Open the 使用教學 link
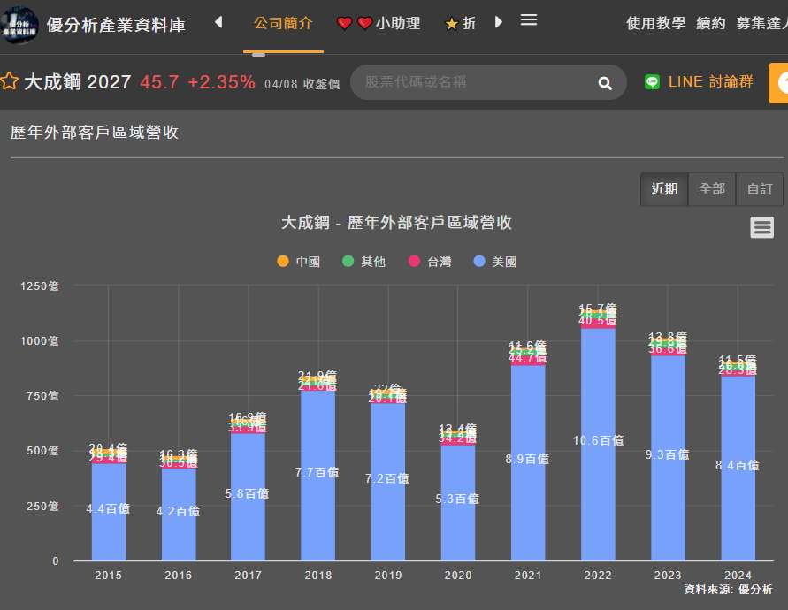The width and height of the screenshot is (788, 610). pyautogui.click(x=656, y=23)
